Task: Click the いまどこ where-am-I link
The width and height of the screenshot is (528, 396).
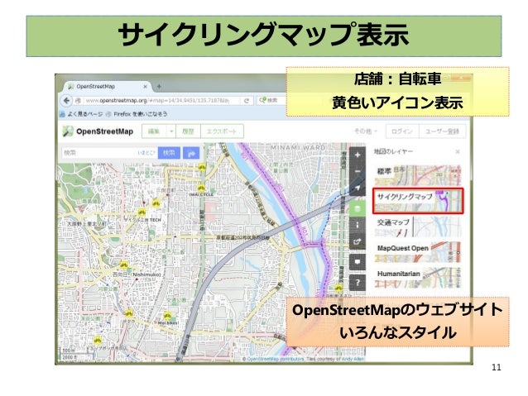Action: click(x=146, y=153)
